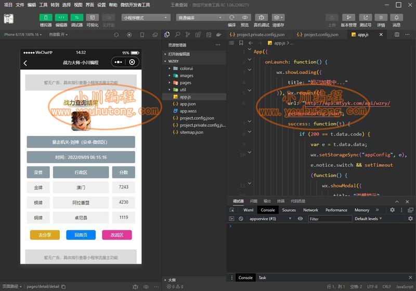416x291 pixels.
Task: Click the simulator back arrow
Action: coord(25,63)
